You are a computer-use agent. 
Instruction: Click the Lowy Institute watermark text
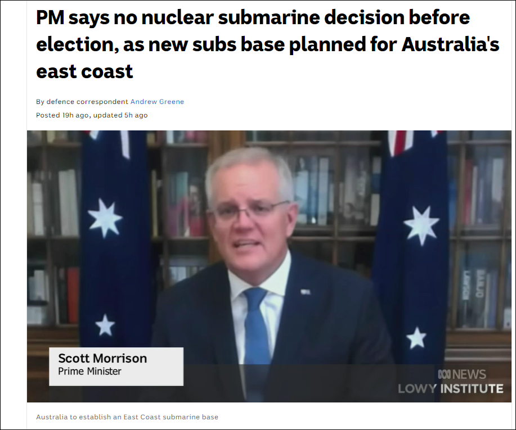point(451,388)
